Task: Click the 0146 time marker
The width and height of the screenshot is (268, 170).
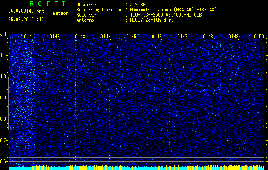Action: pyautogui.click(x=157, y=37)
